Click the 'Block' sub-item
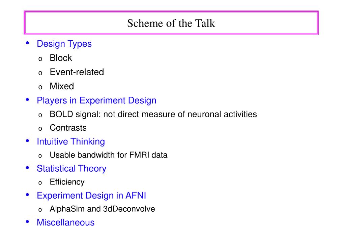The image size is (345, 252). [61, 58]
